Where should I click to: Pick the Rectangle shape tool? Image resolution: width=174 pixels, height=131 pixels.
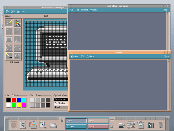(x=9, y=39)
